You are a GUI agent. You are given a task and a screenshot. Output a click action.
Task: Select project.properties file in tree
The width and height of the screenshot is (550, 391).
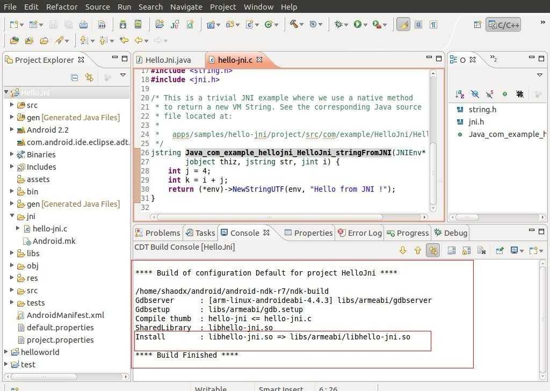click(x=55, y=340)
